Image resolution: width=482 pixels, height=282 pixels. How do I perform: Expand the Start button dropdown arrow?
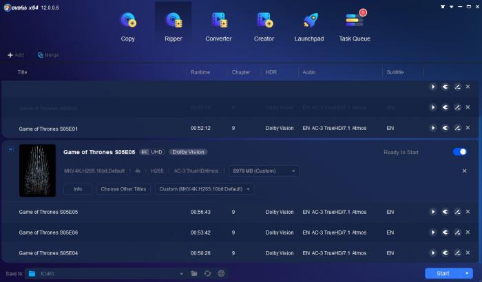click(x=467, y=273)
